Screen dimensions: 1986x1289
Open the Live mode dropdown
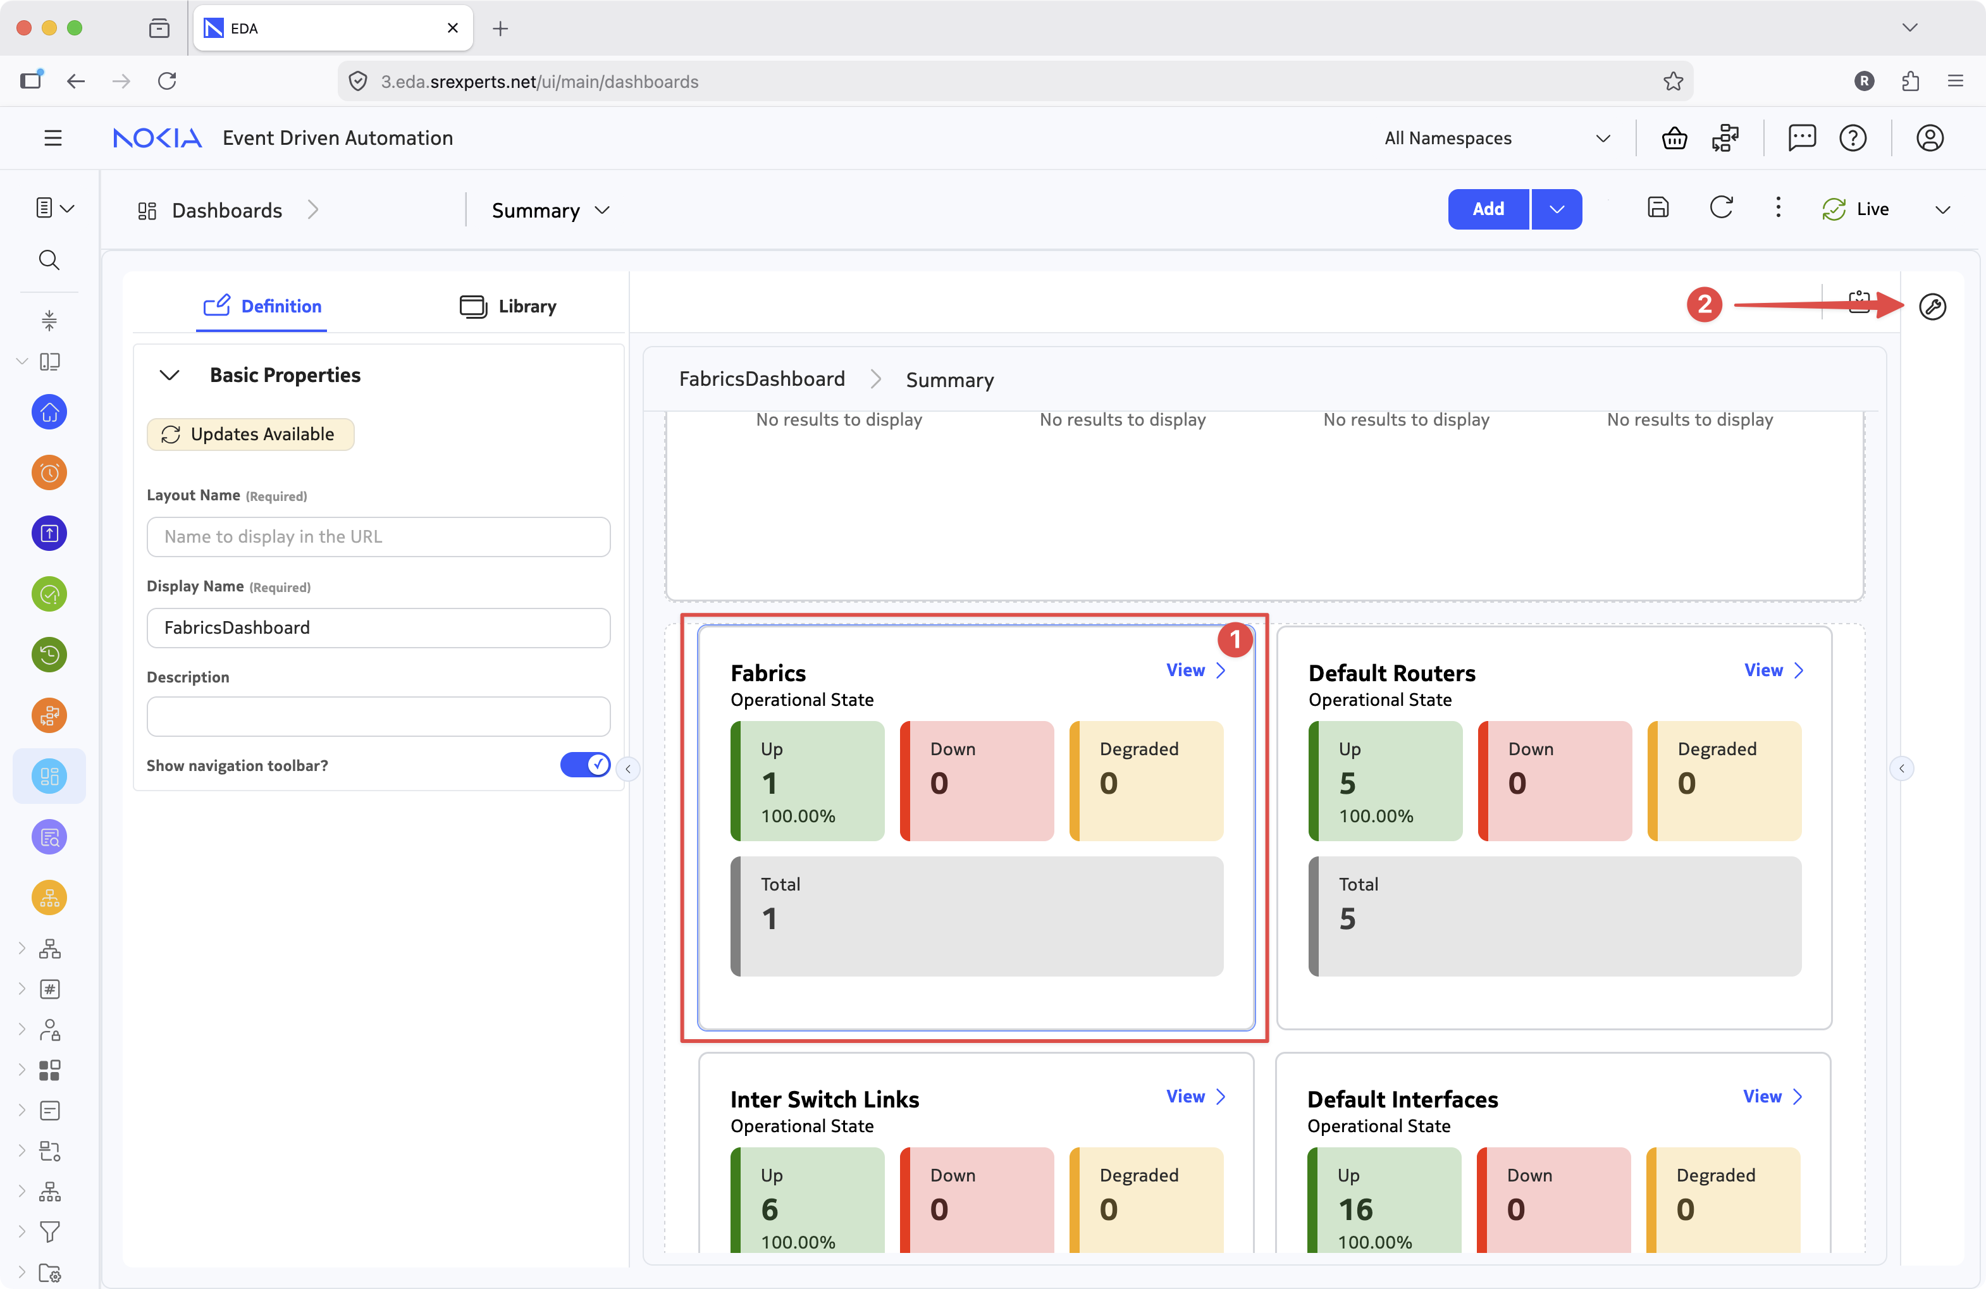pyautogui.click(x=1944, y=209)
